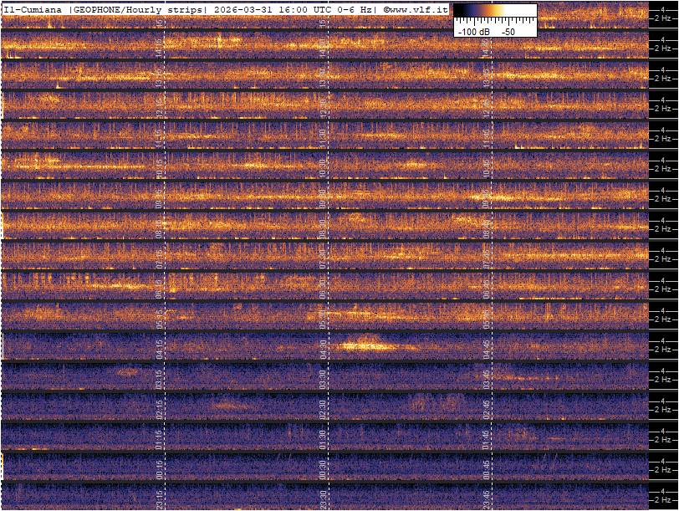Click the 2026-03-31 16:00 UTC timestamp

[x=262, y=9]
